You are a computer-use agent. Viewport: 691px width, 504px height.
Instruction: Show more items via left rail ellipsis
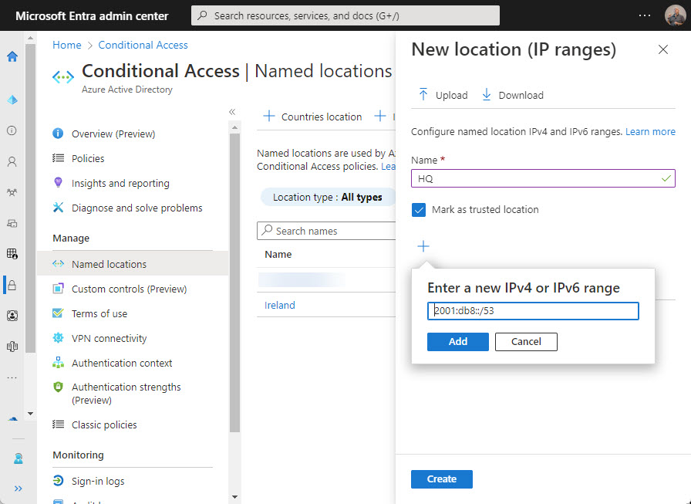point(12,377)
